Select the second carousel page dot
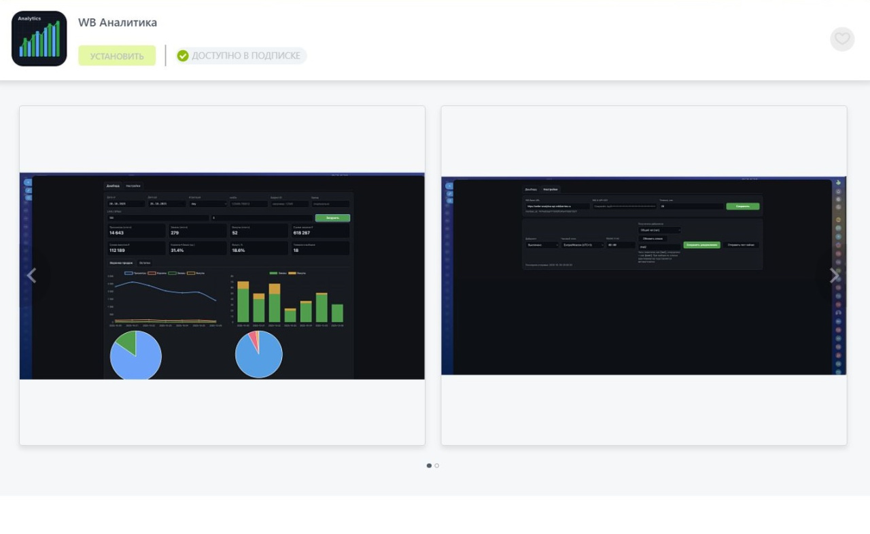 [x=437, y=465]
